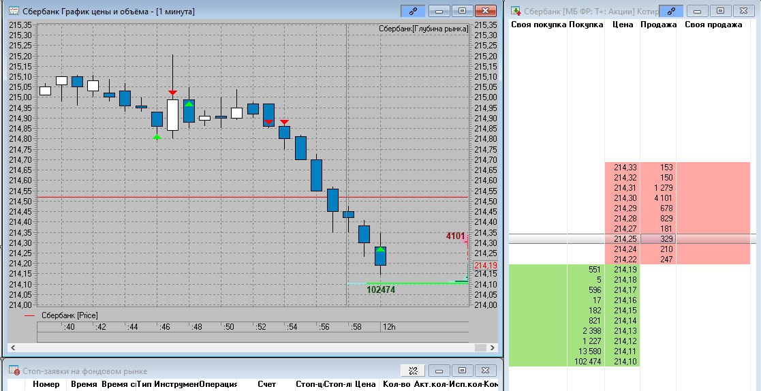This screenshot has height=391, width=761.
Task: Select the 214,15 bid price cell
Action: tap(623, 311)
